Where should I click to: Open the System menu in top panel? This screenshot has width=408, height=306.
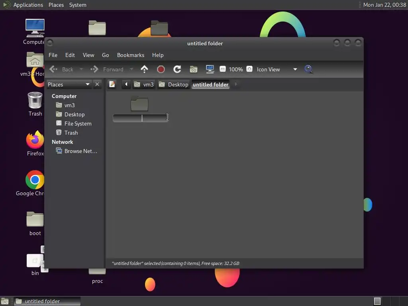point(78,5)
